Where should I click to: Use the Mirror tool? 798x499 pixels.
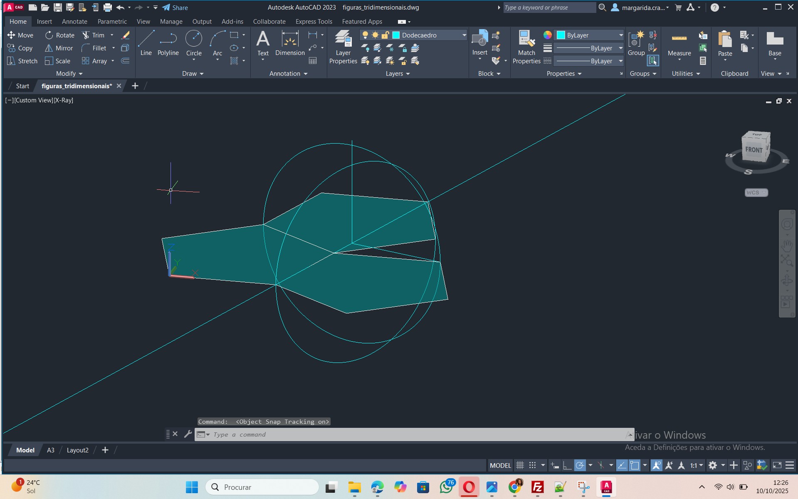59,48
